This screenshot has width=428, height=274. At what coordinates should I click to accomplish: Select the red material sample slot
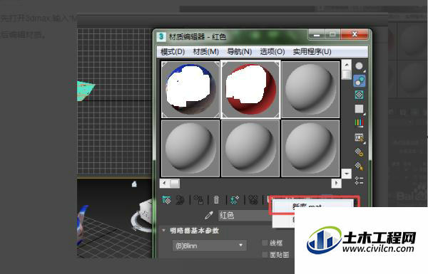point(250,90)
